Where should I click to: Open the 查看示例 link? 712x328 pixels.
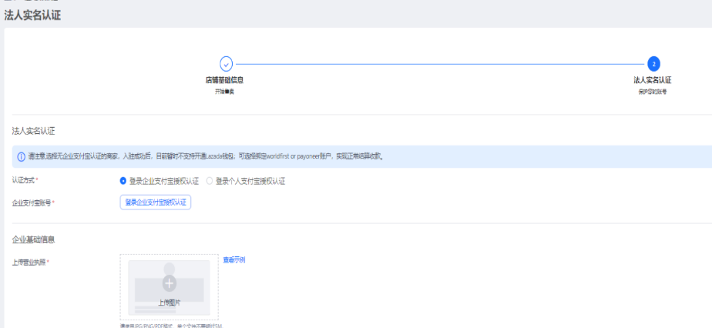(233, 260)
